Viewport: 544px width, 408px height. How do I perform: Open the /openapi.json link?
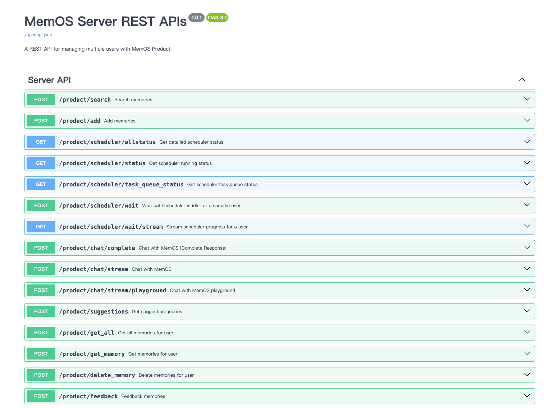point(38,35)
